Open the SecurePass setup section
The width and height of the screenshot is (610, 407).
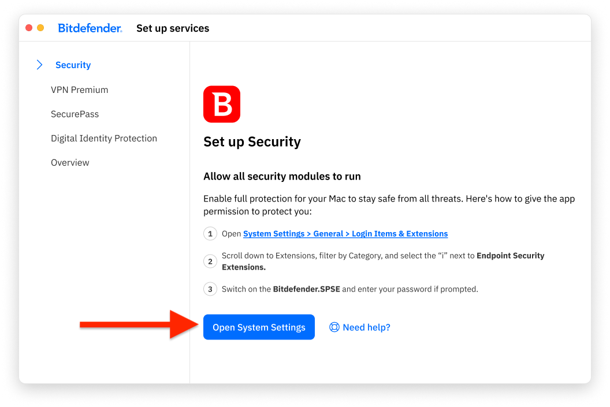pos(75,114)
